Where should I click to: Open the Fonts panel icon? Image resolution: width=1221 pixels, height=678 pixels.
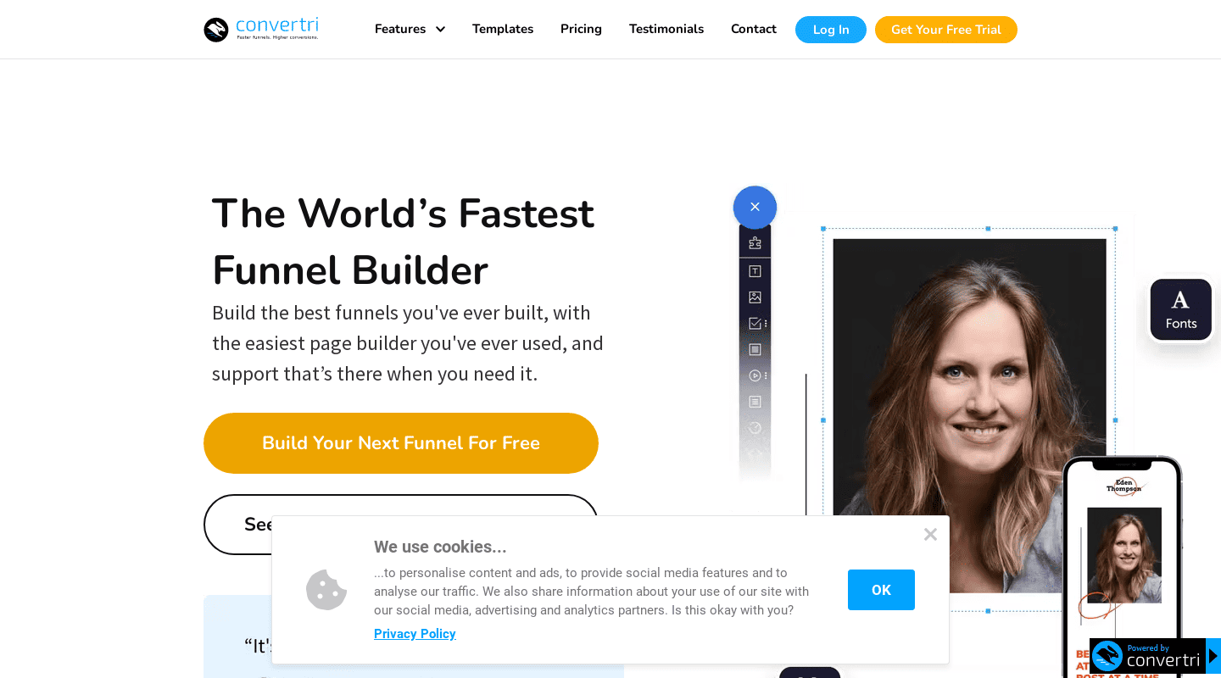[1180, 309]
